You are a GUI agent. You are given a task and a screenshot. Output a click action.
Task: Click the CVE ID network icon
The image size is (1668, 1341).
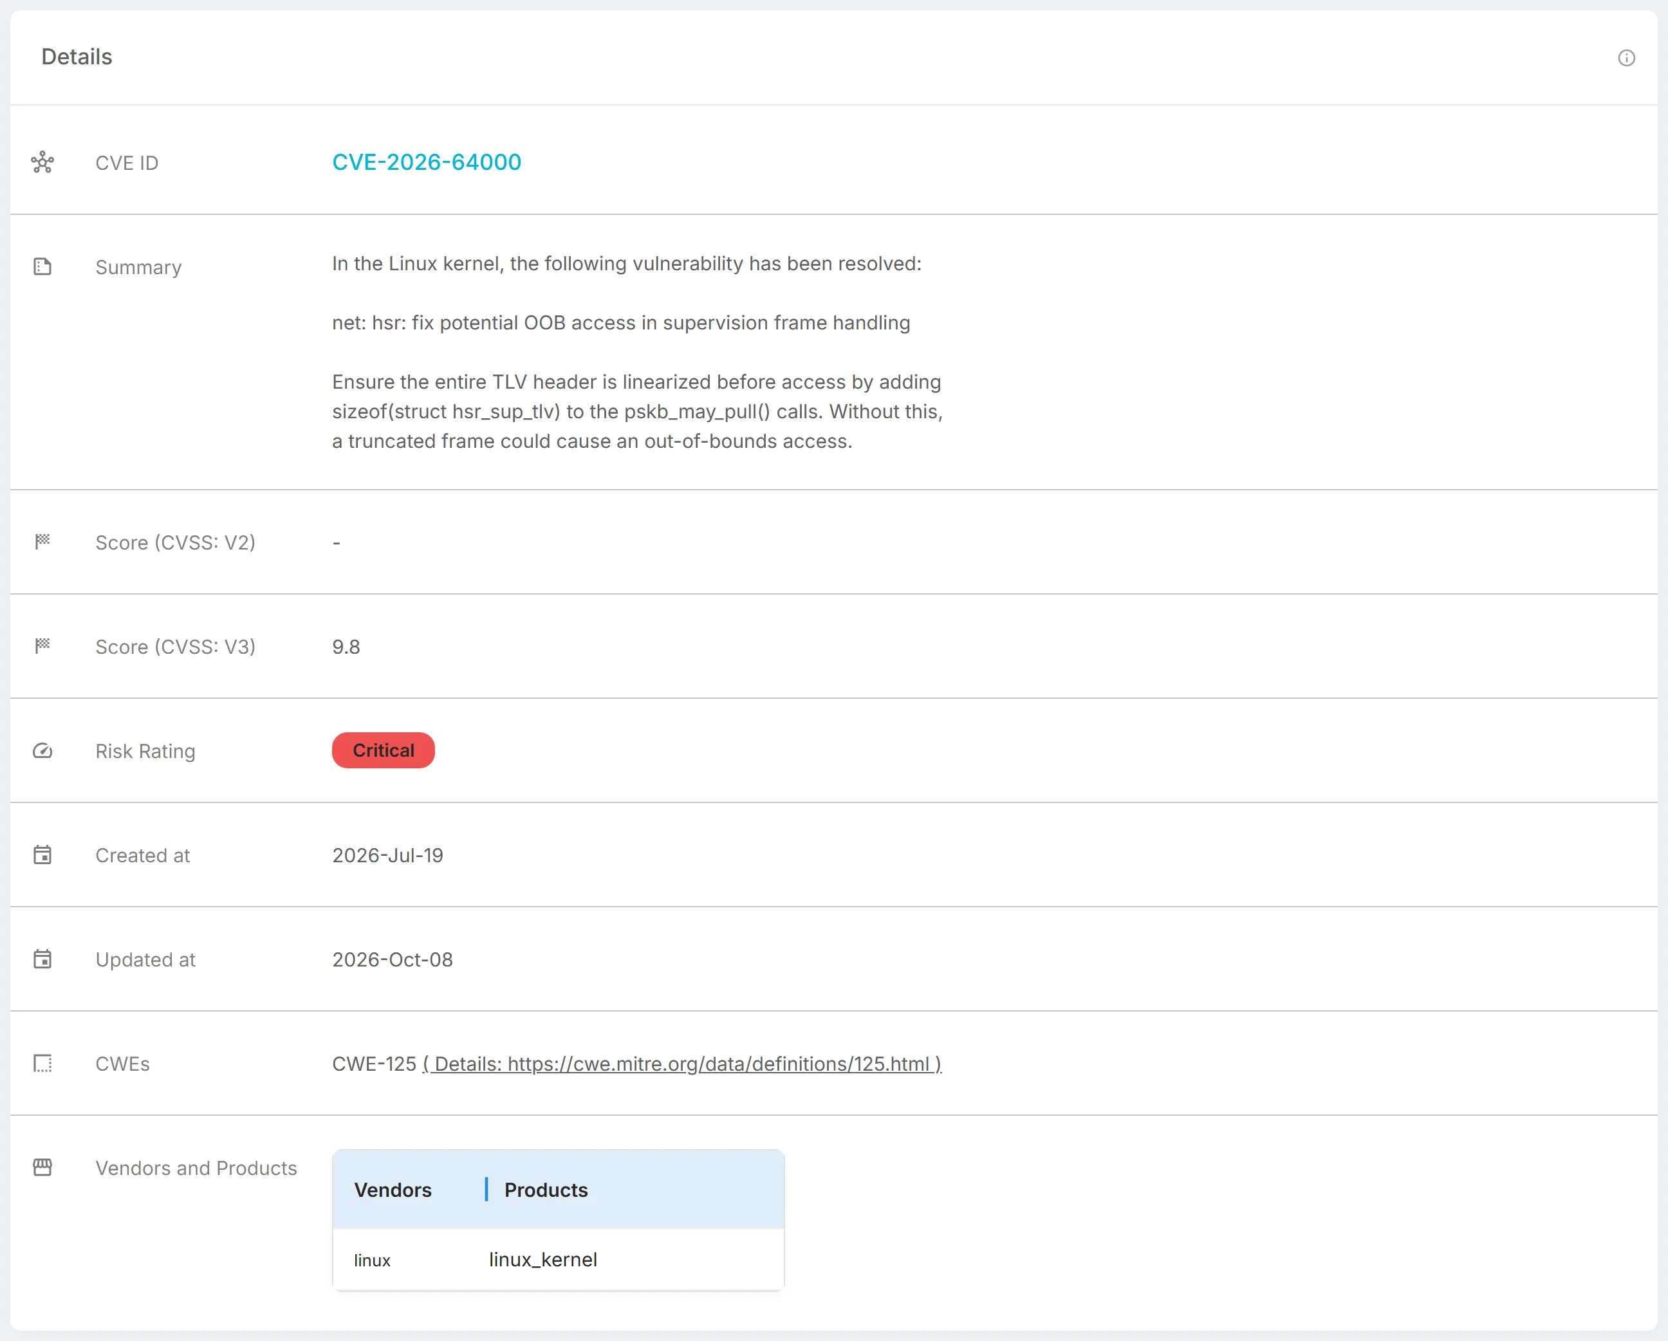click(x=42, y=163)
